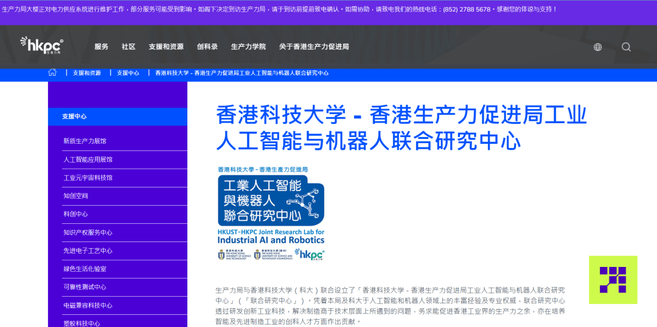This screenshot has width=657, height=327.
Task: Go to home via breadcrumb house icon
Action: pos(52,72)
